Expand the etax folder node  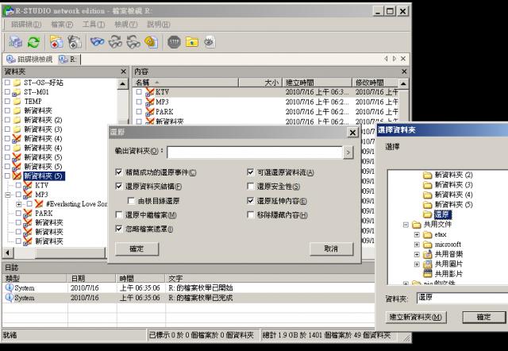click(x=417, y=234)
